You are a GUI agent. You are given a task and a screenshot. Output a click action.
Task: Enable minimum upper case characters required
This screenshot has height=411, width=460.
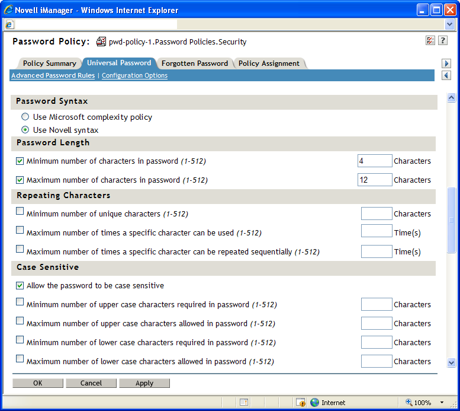tap(20, 302)
